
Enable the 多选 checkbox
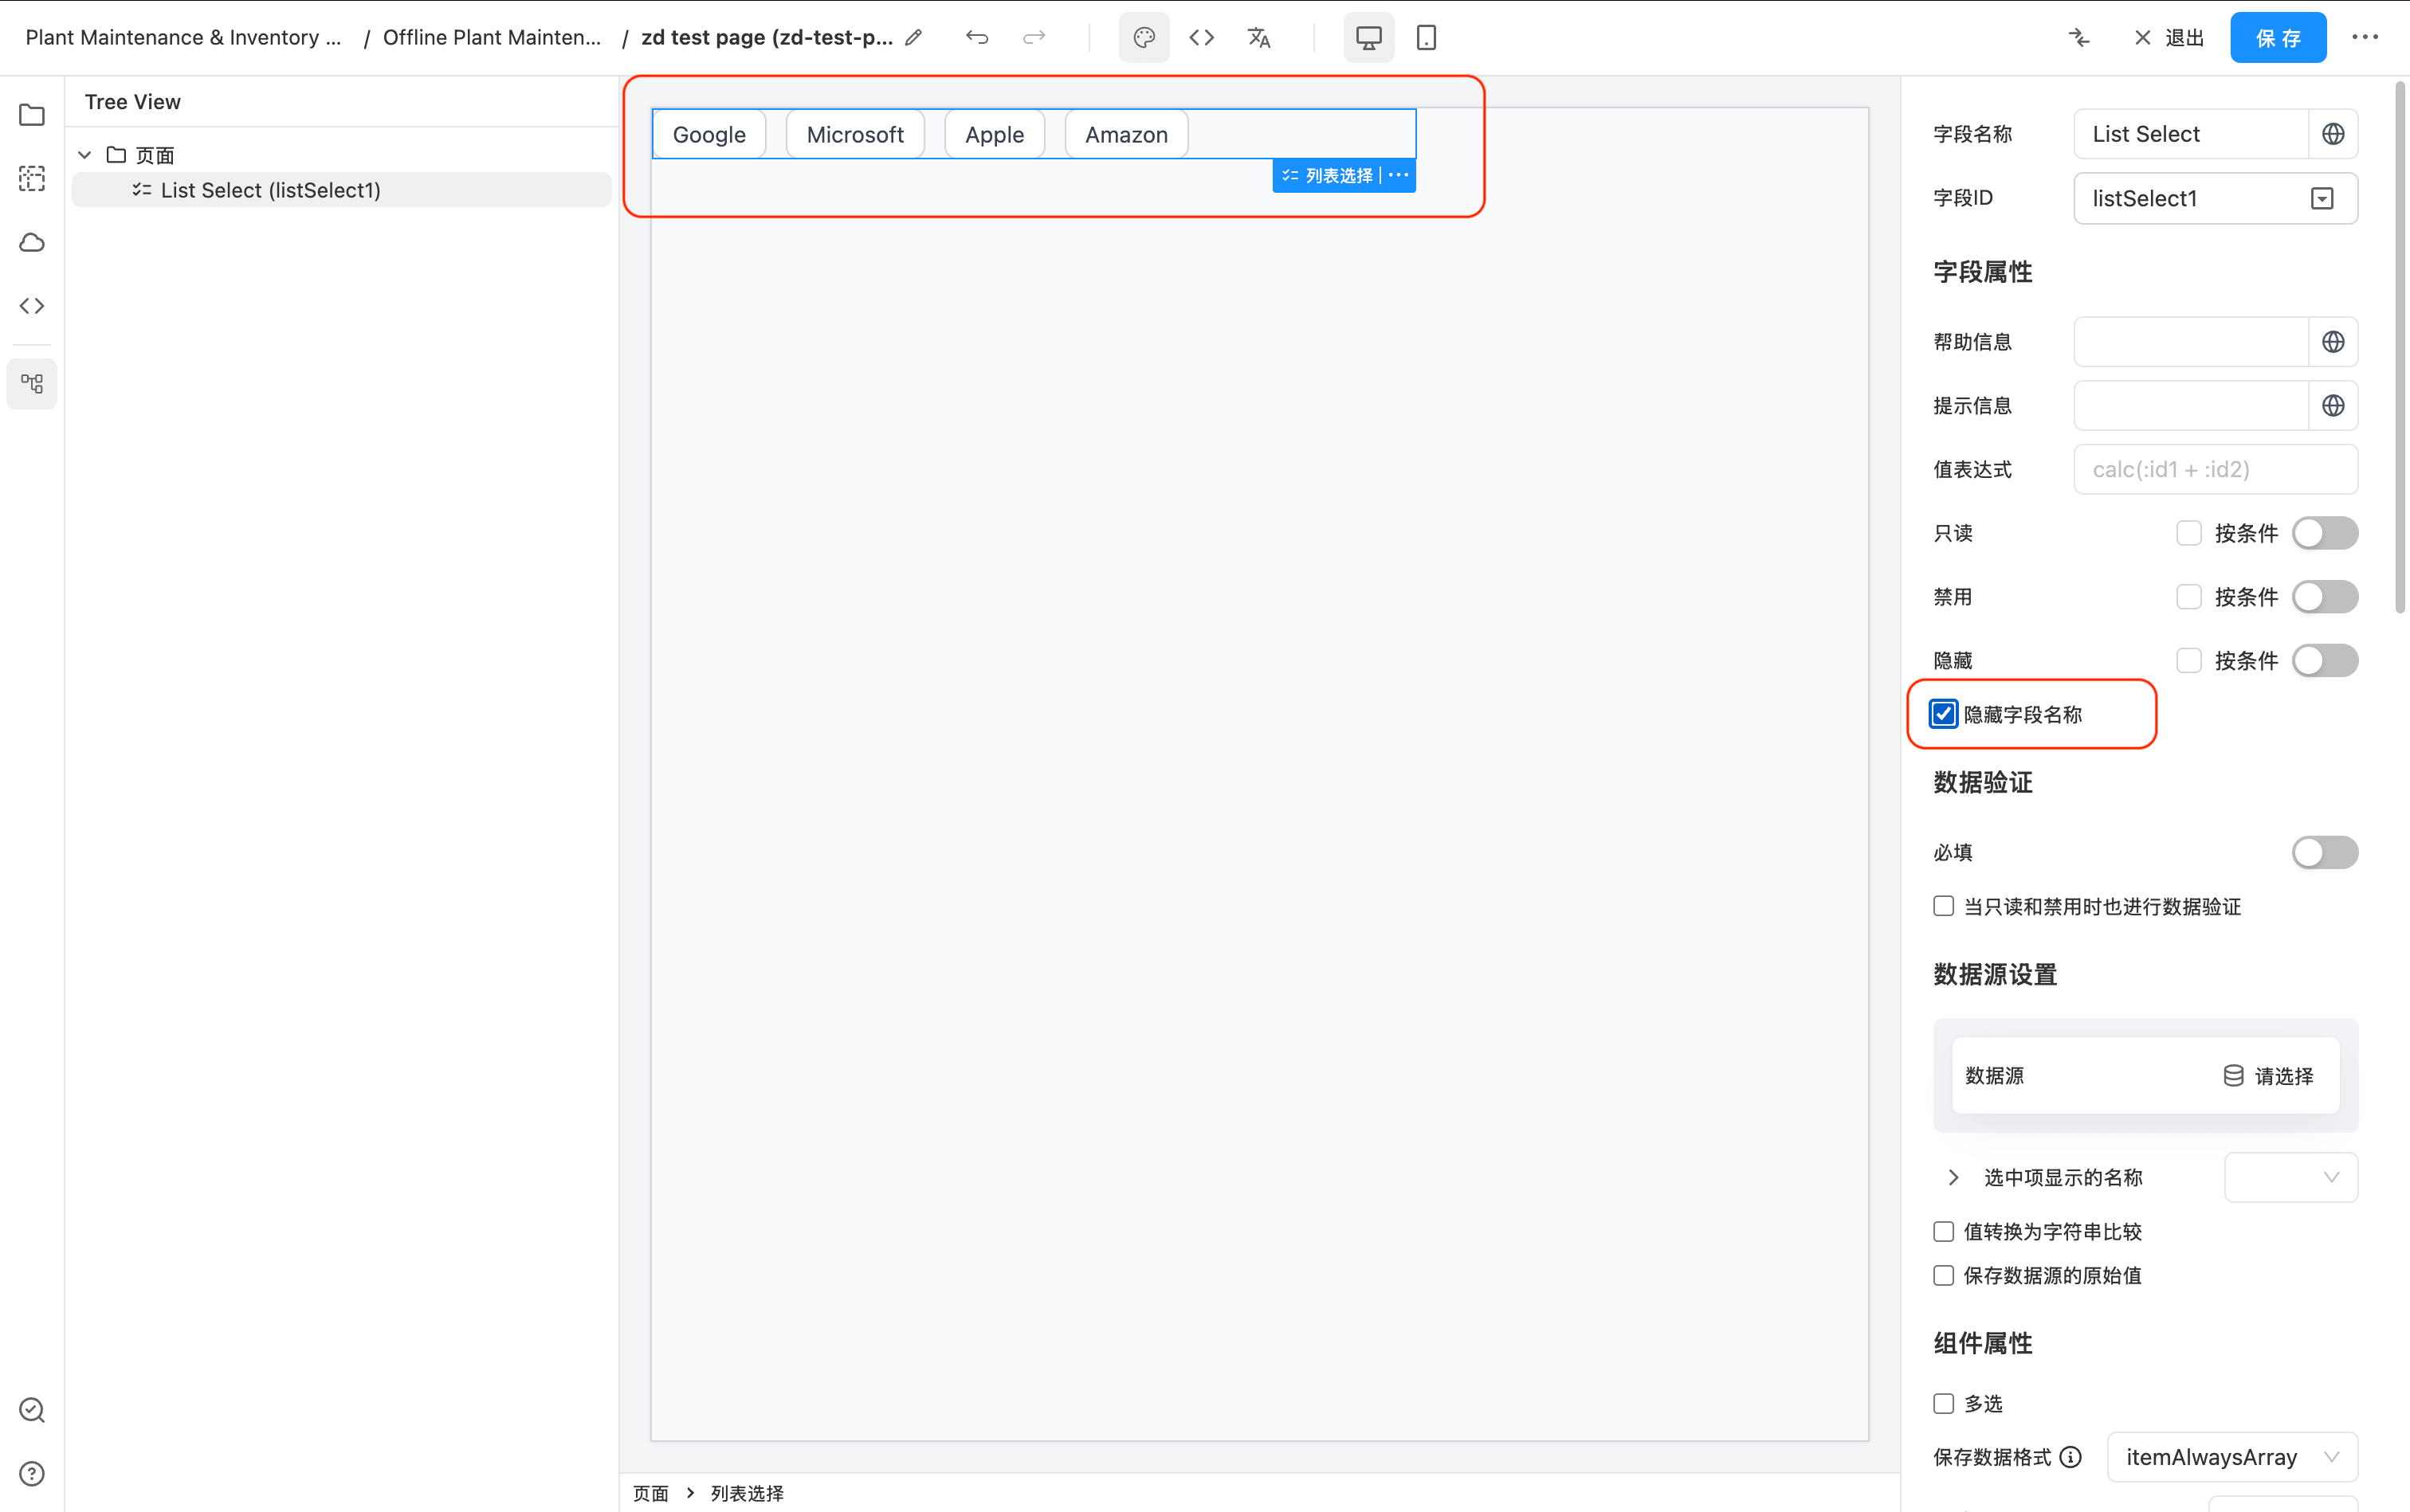[x=1943, y=1403]
